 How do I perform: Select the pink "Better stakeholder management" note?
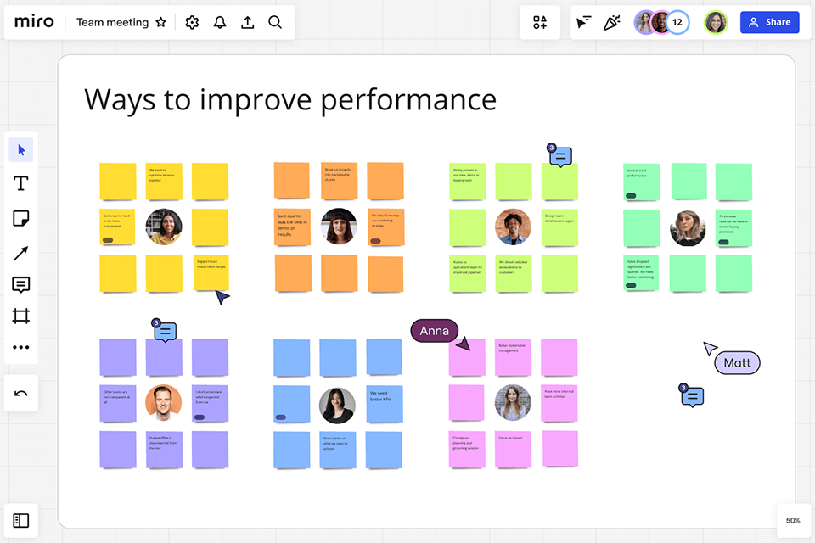click(x=513, y=357)
